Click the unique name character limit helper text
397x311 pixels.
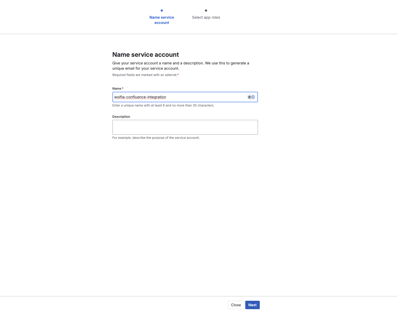(163, 105)
